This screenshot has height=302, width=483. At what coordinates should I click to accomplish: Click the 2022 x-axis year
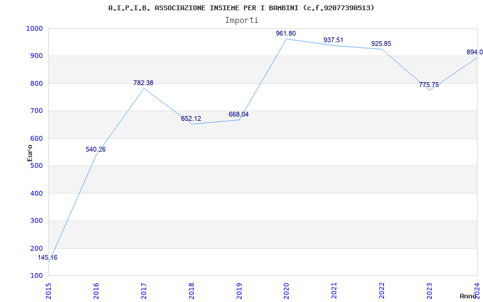[x=382, y=291]
